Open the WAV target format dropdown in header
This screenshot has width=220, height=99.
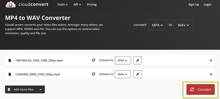(183, 25)
